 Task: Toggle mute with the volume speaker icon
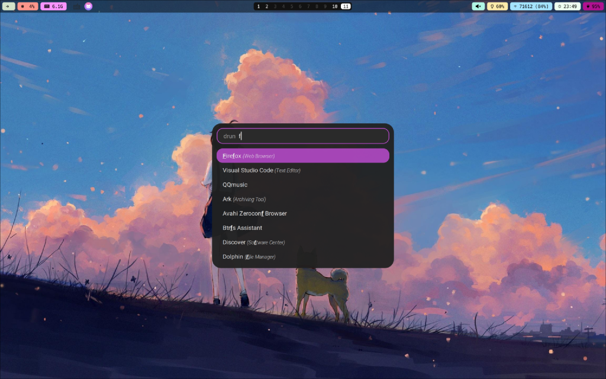coord(478,6)
